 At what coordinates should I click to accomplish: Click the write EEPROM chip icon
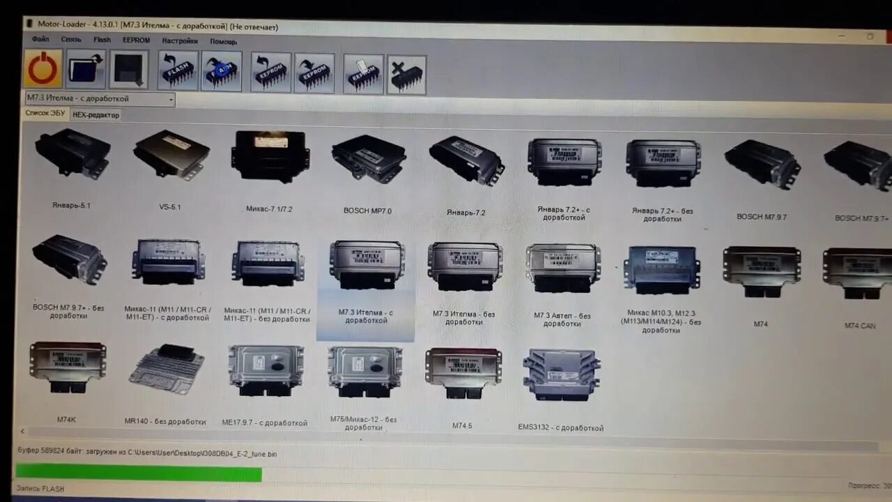coord(314,73)
